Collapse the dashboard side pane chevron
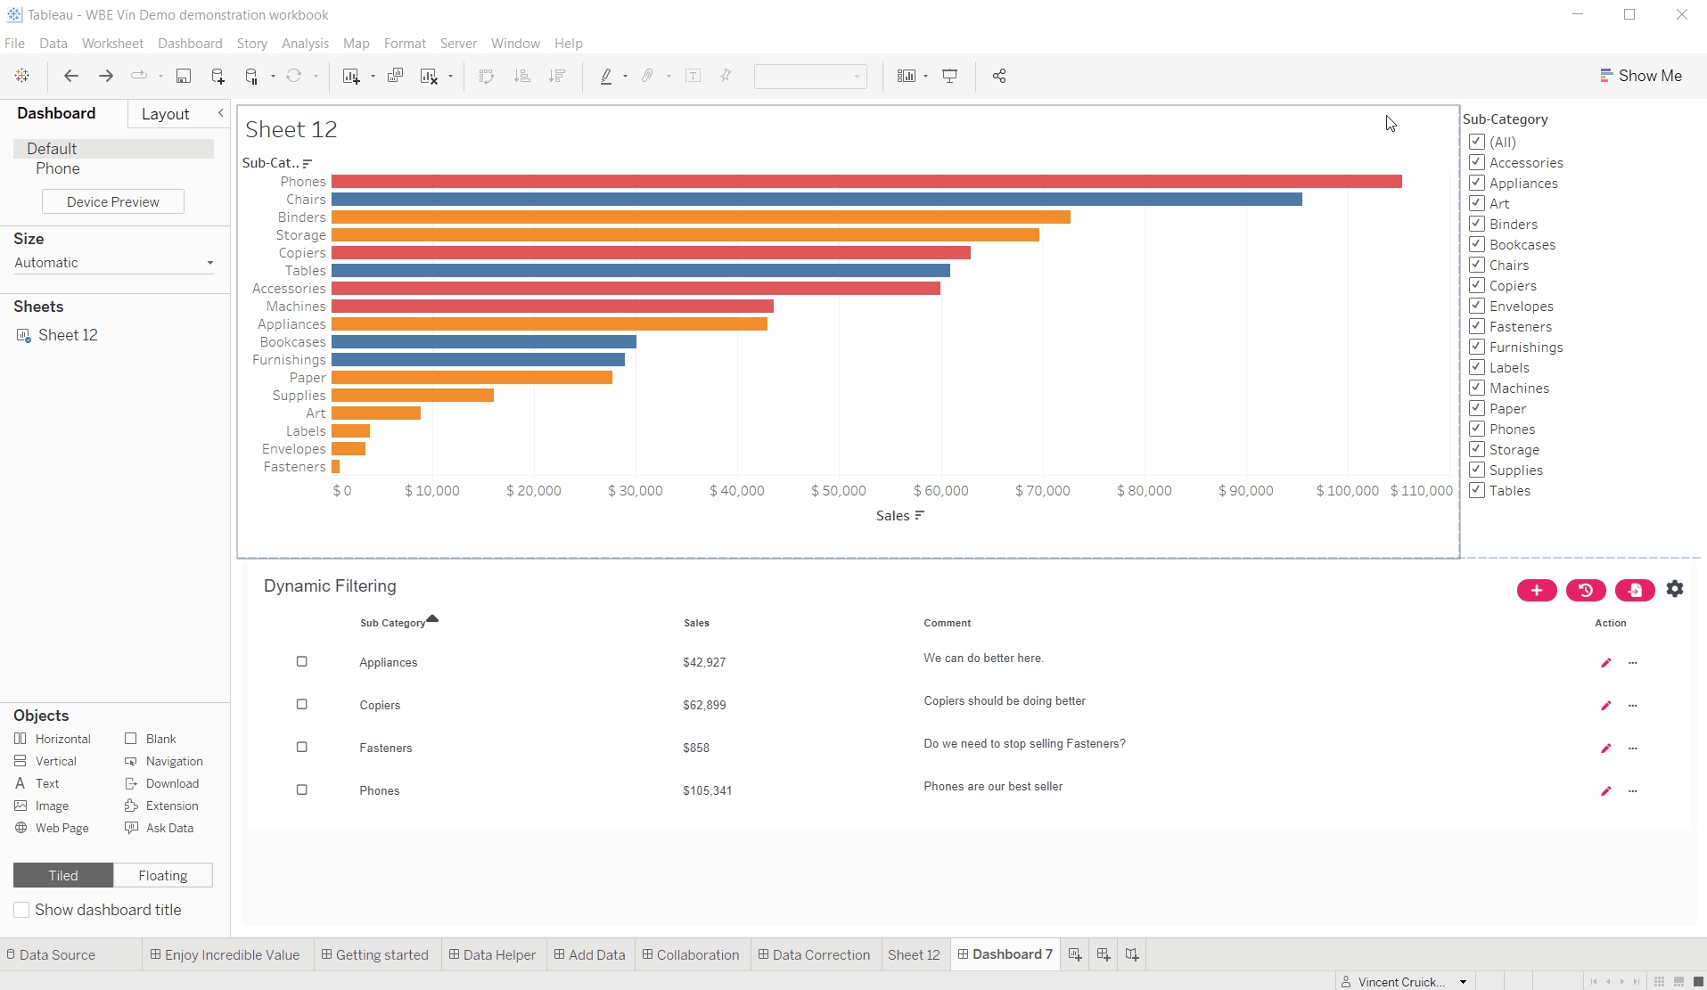This screenshot has height=990, width=1707. click(x=220, y=113)
